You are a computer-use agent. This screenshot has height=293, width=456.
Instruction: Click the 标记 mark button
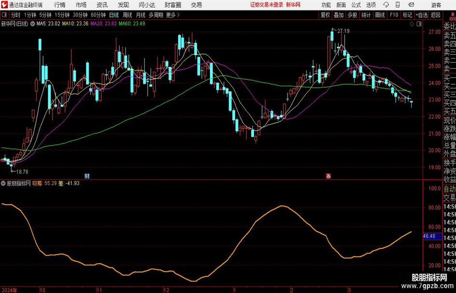[407, 15]
